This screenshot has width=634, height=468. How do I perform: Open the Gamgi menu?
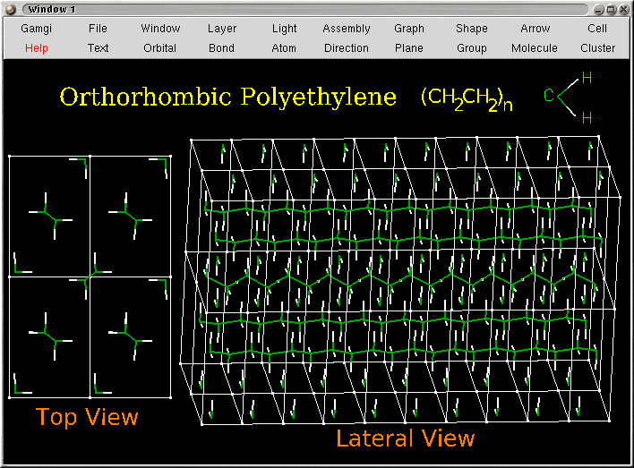point(37,29)
